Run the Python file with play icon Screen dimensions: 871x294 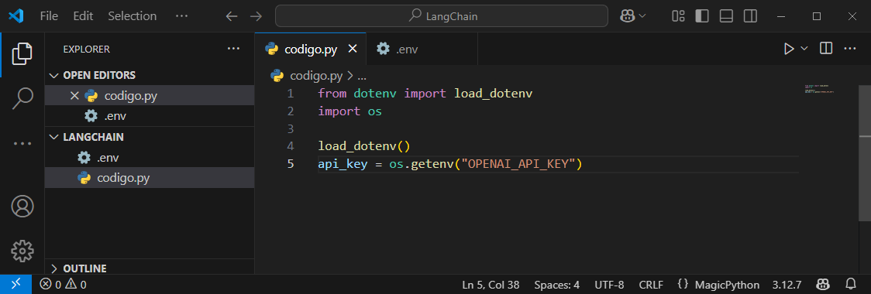(x=788, y=49)
